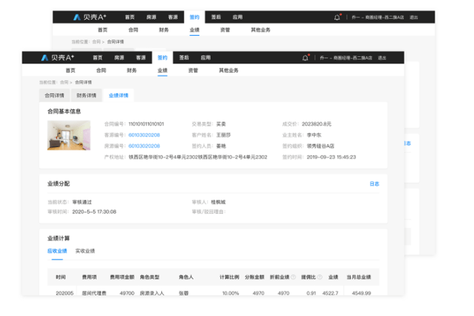Switch to the 财务详情 tab
Screen dimensions: 474x316
pos(87,95)
